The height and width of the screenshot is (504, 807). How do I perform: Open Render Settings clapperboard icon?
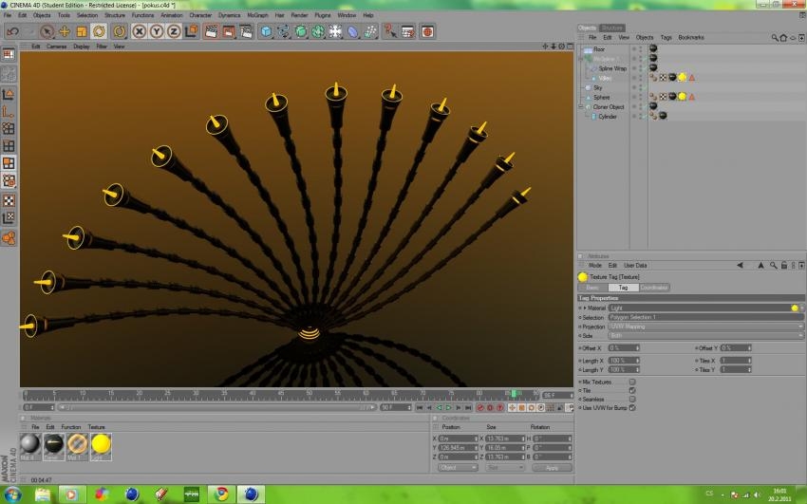[x=247, y=32]
